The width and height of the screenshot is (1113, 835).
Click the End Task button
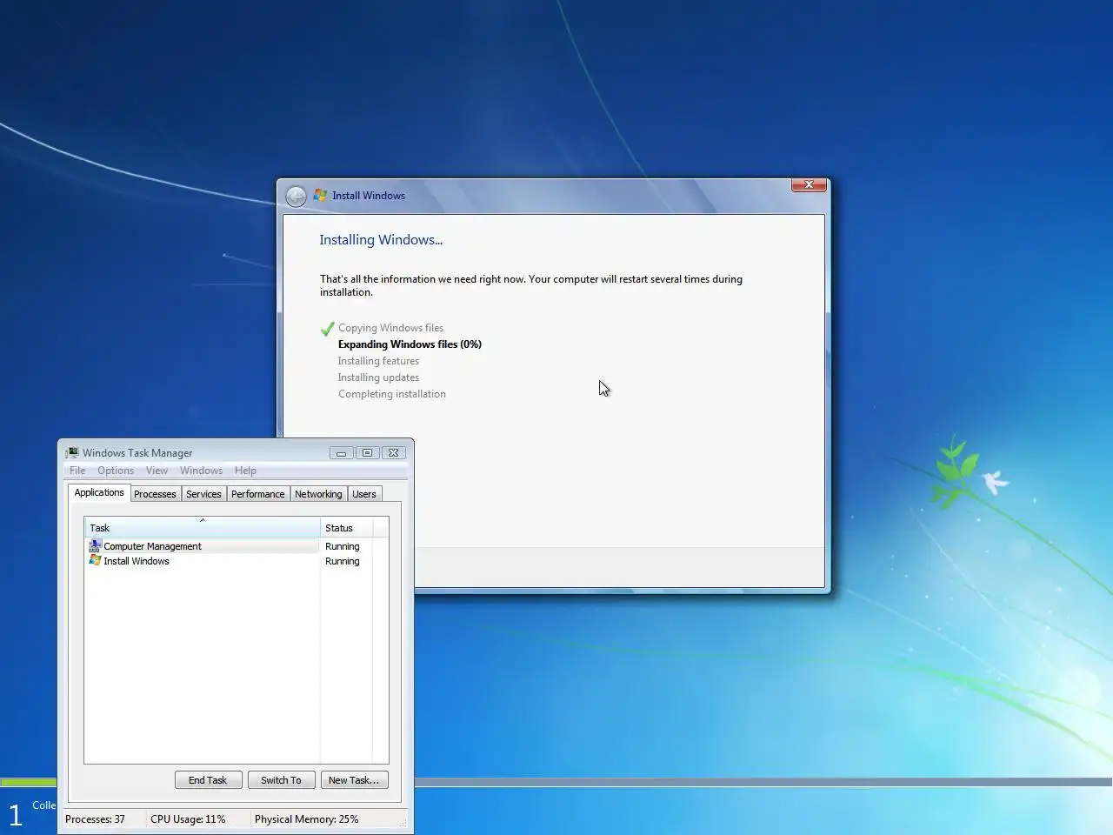[x=208, y=780]
